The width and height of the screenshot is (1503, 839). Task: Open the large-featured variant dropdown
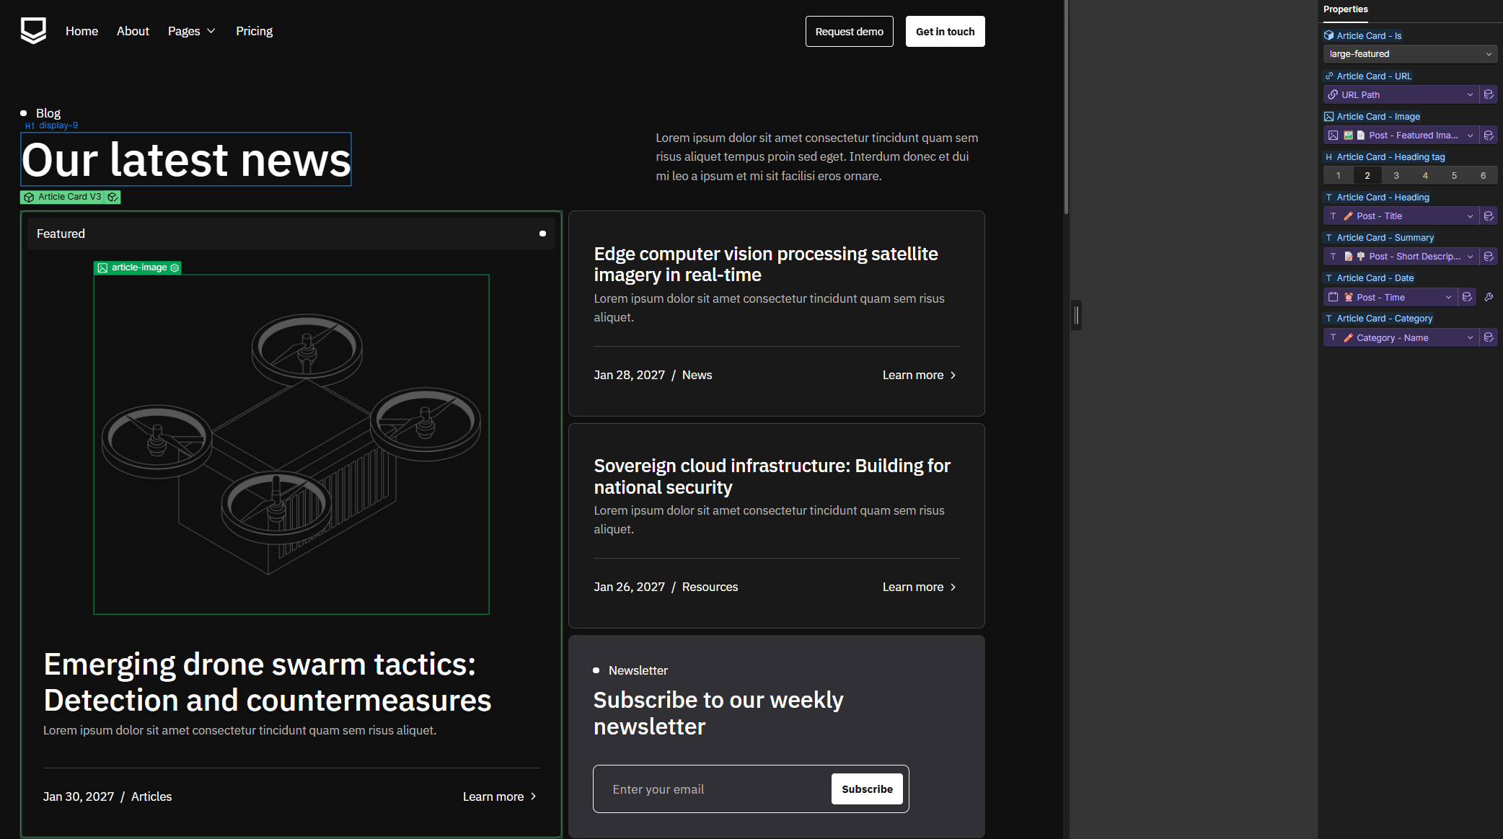click(x=1410, y=54)
